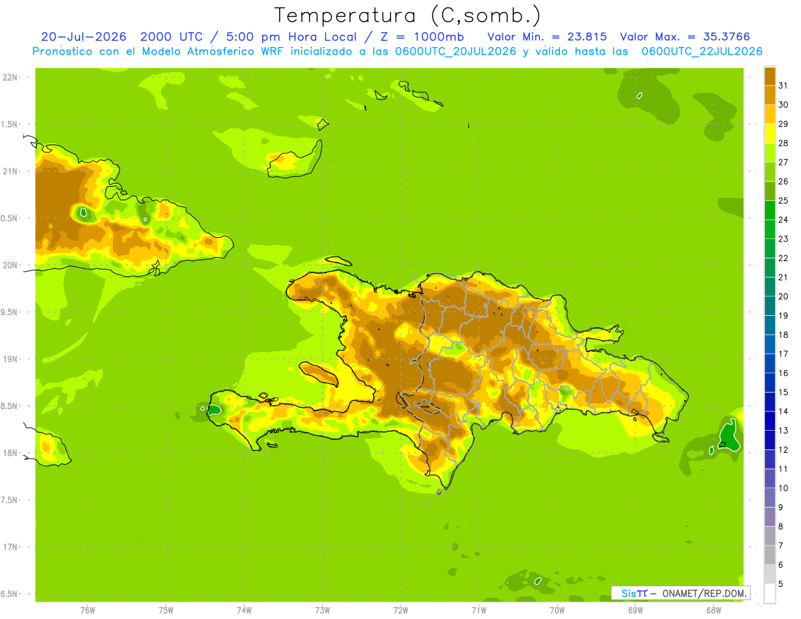Select the green legend band between 26 and 27
This screenshot has height=619, width=801.
(770, 172)
